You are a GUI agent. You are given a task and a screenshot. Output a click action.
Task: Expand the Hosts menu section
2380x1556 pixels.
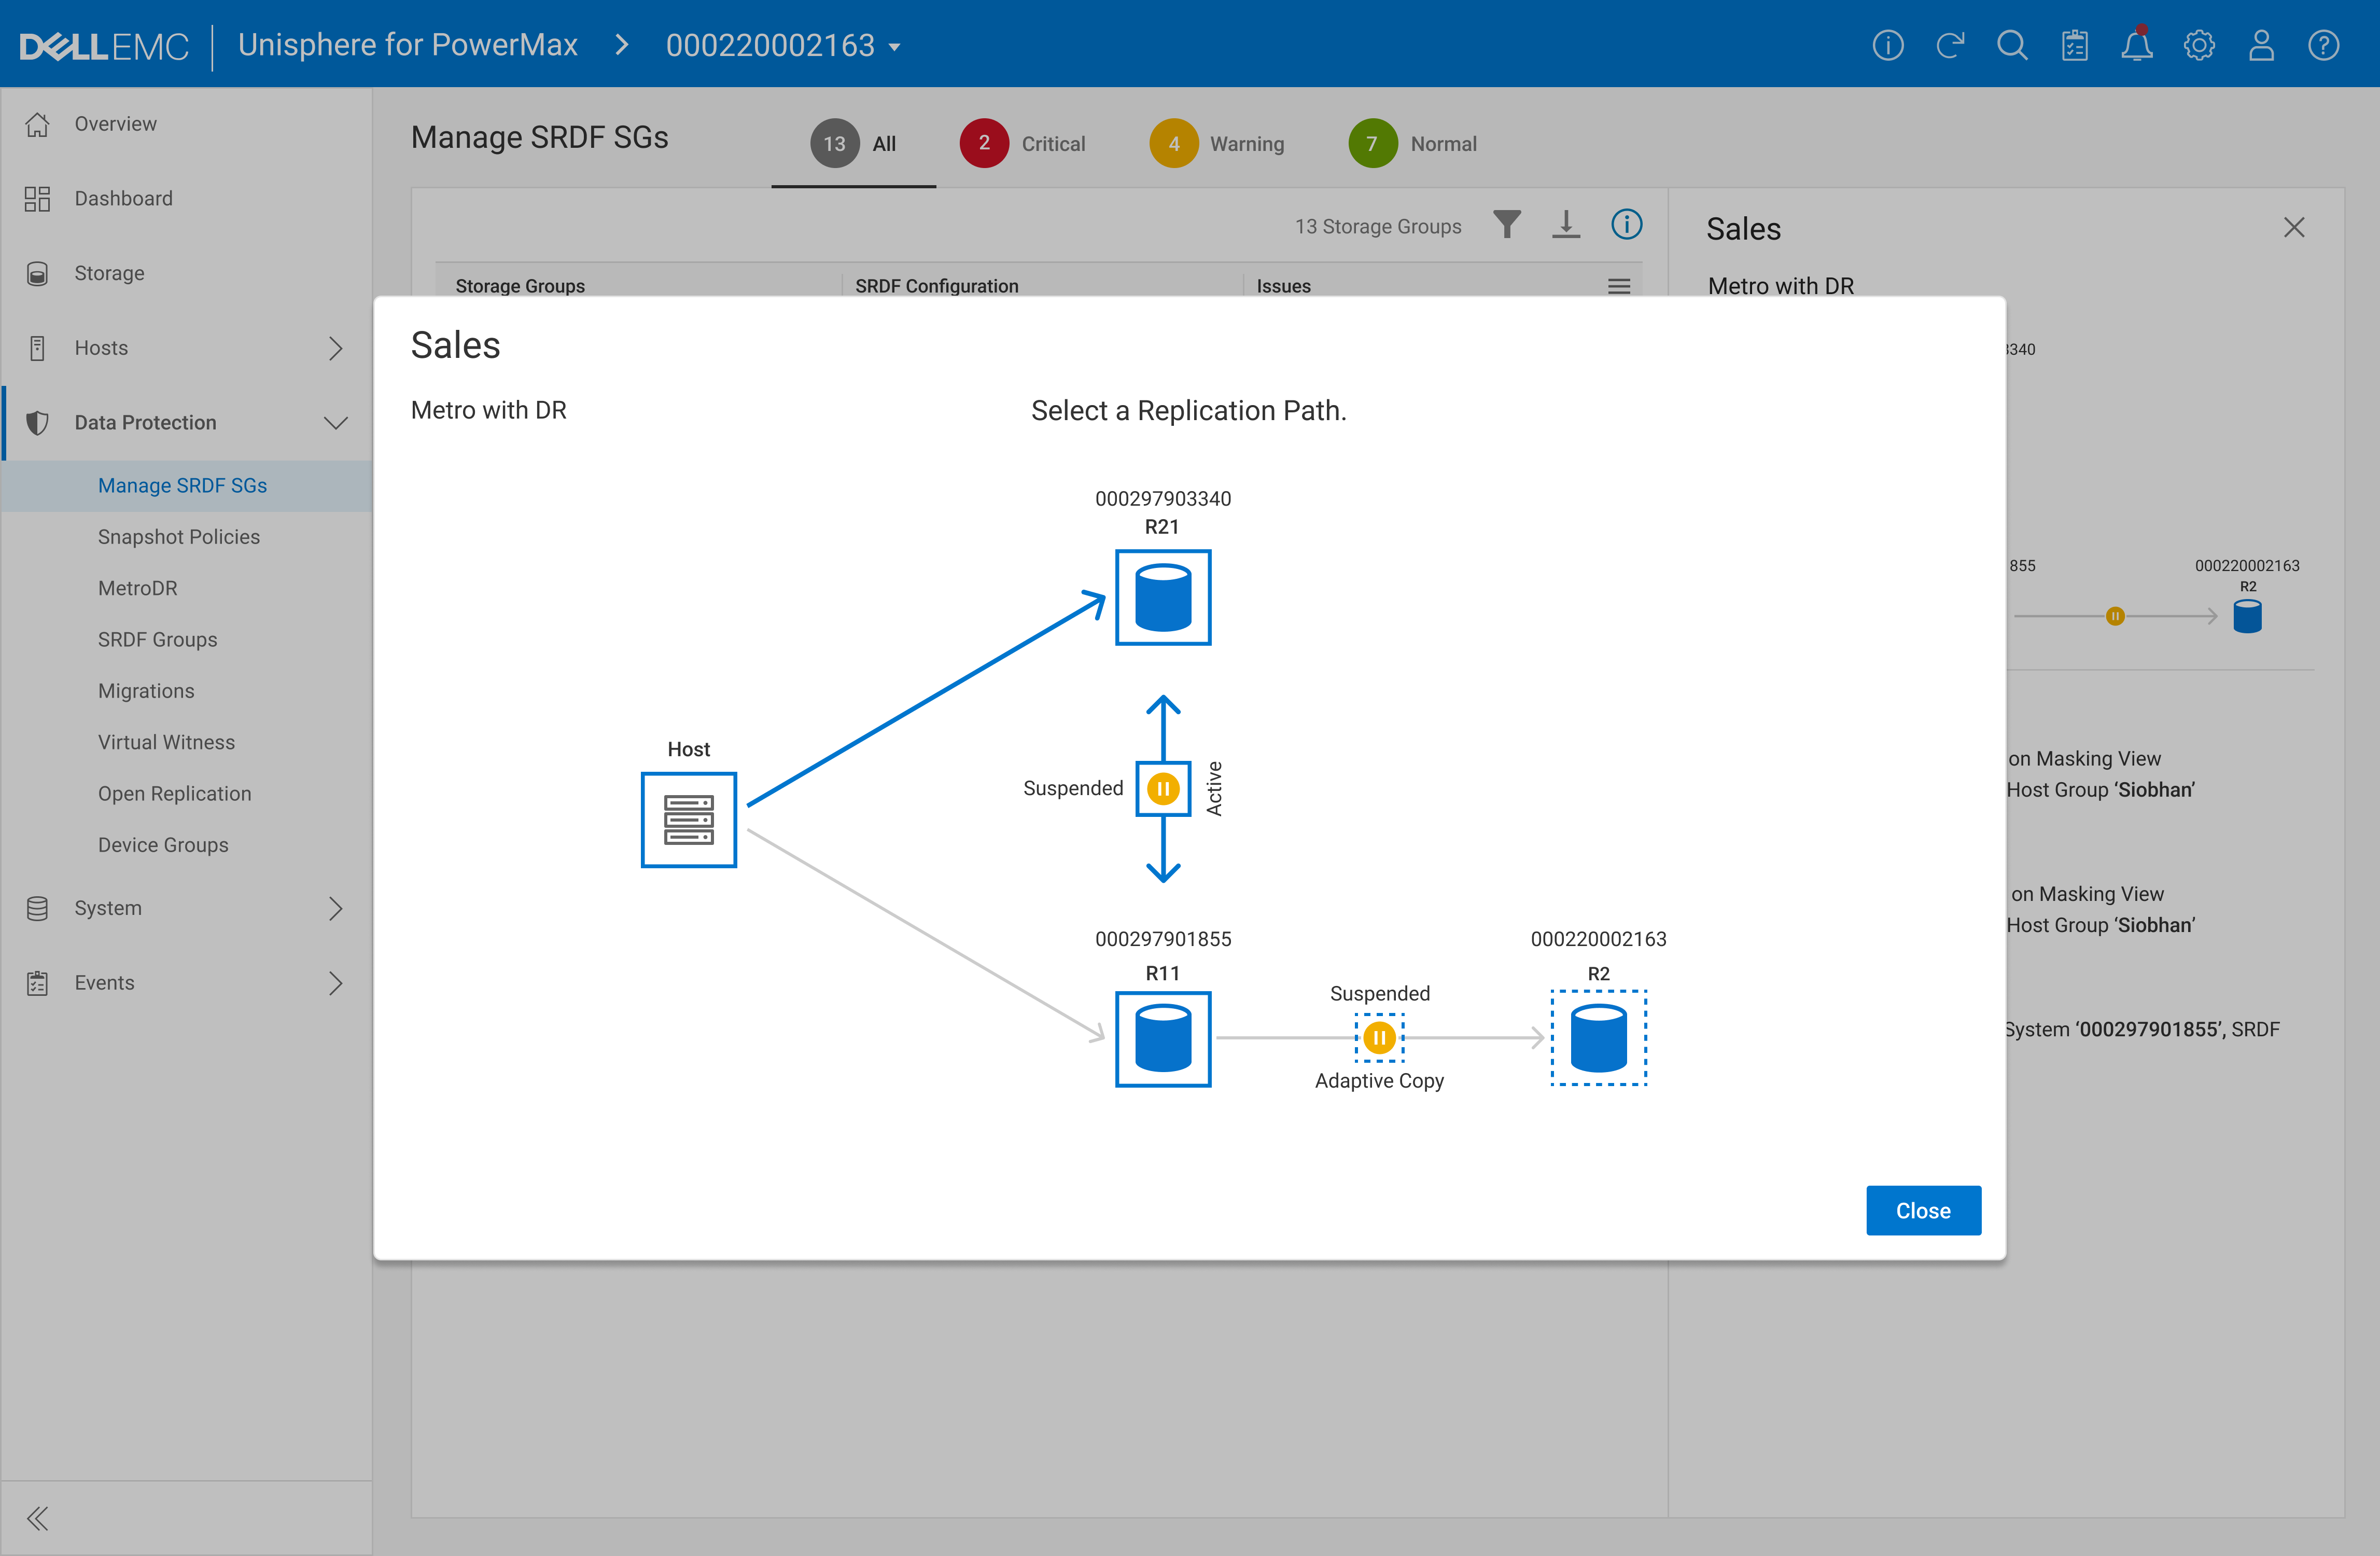(x=335, y=348)
